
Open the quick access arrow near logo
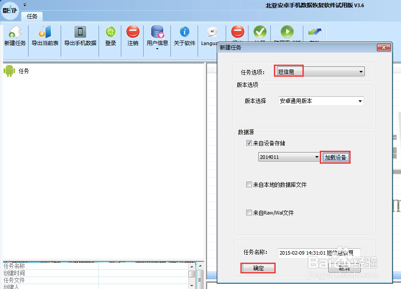(x=25, y=5)
